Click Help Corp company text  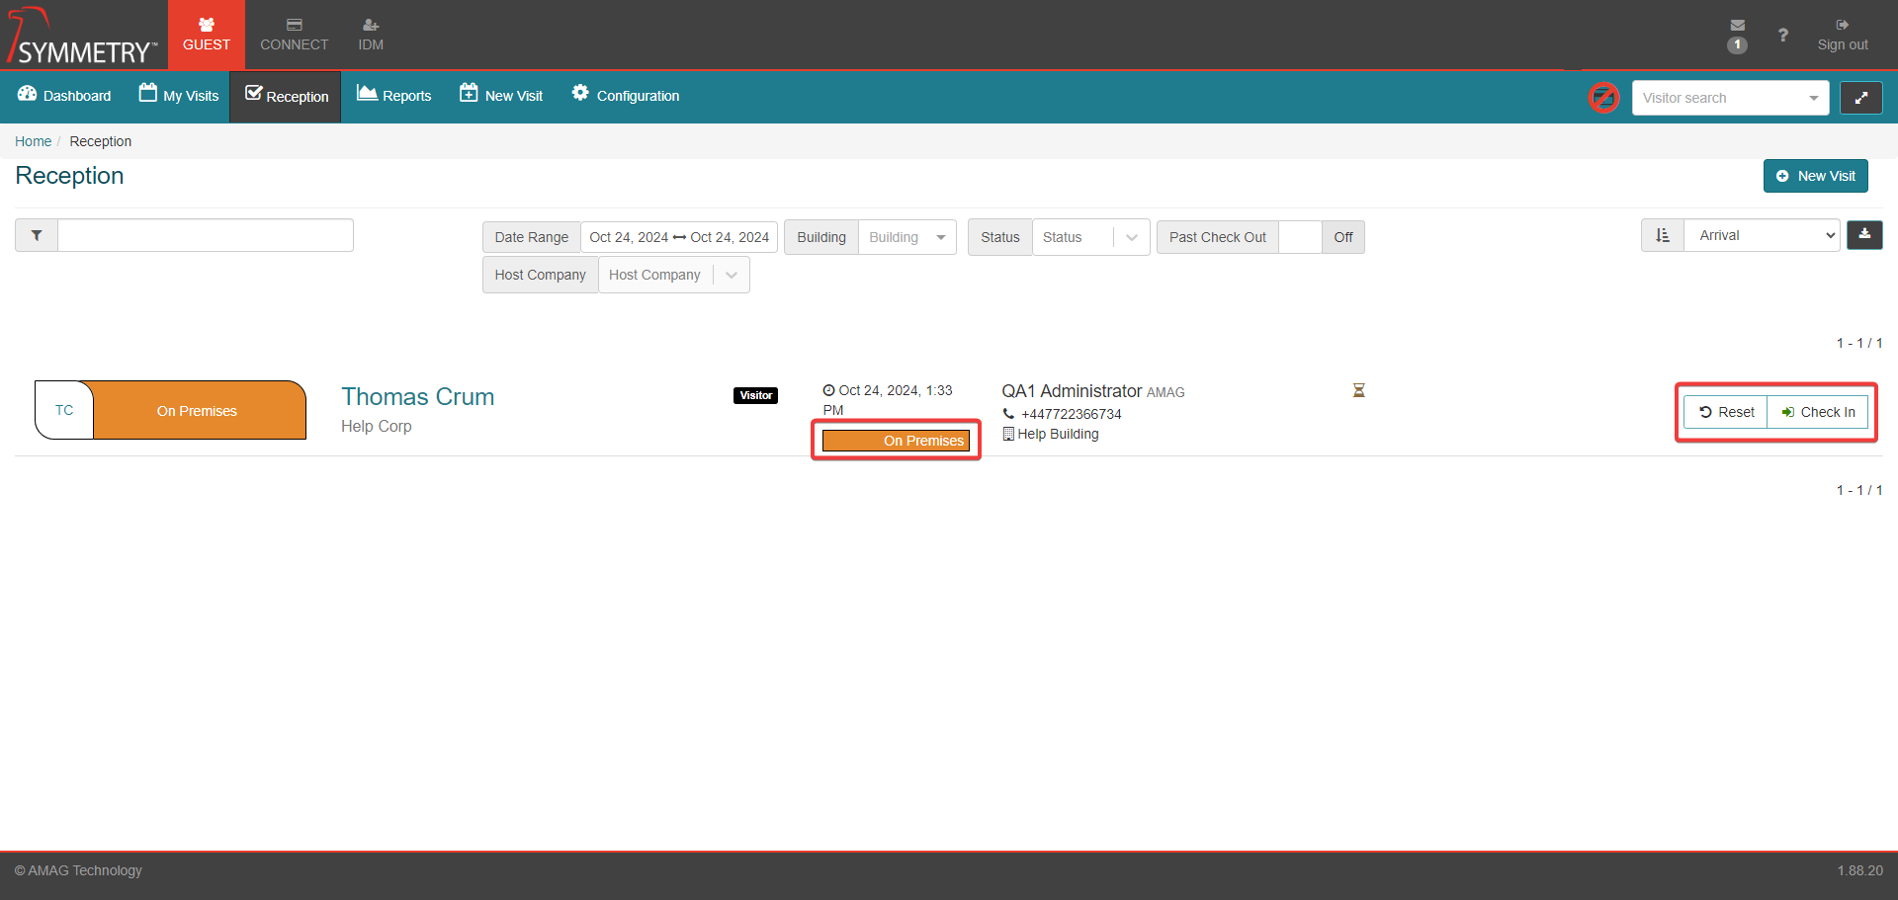point(376,426)
